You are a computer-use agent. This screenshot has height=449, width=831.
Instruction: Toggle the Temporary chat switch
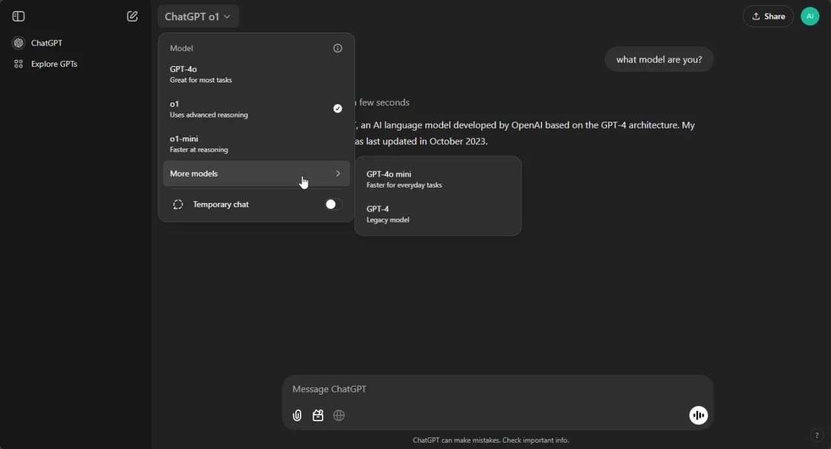click(x=334, y=204)
